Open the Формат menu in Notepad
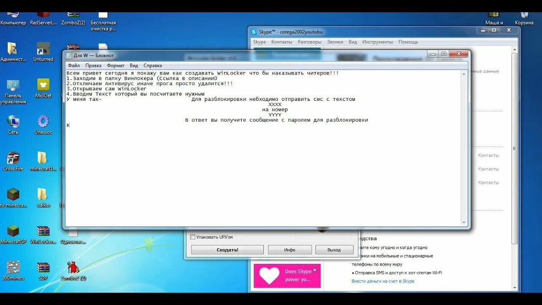The height and width of the screenshot is (305, 542). tap(116, 65)
